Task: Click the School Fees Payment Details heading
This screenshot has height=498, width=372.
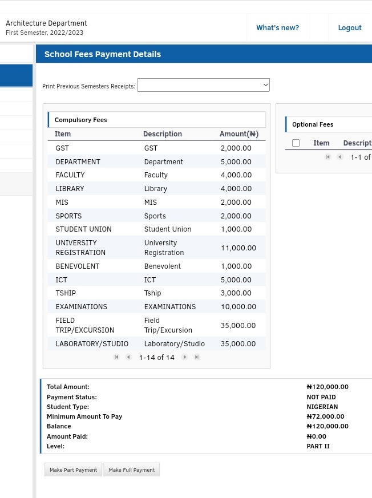Action: pos(103,54)
